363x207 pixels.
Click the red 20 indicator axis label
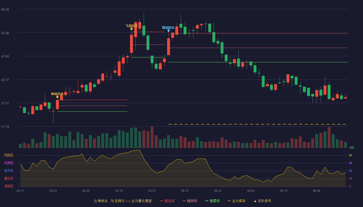tap(351, 179)
